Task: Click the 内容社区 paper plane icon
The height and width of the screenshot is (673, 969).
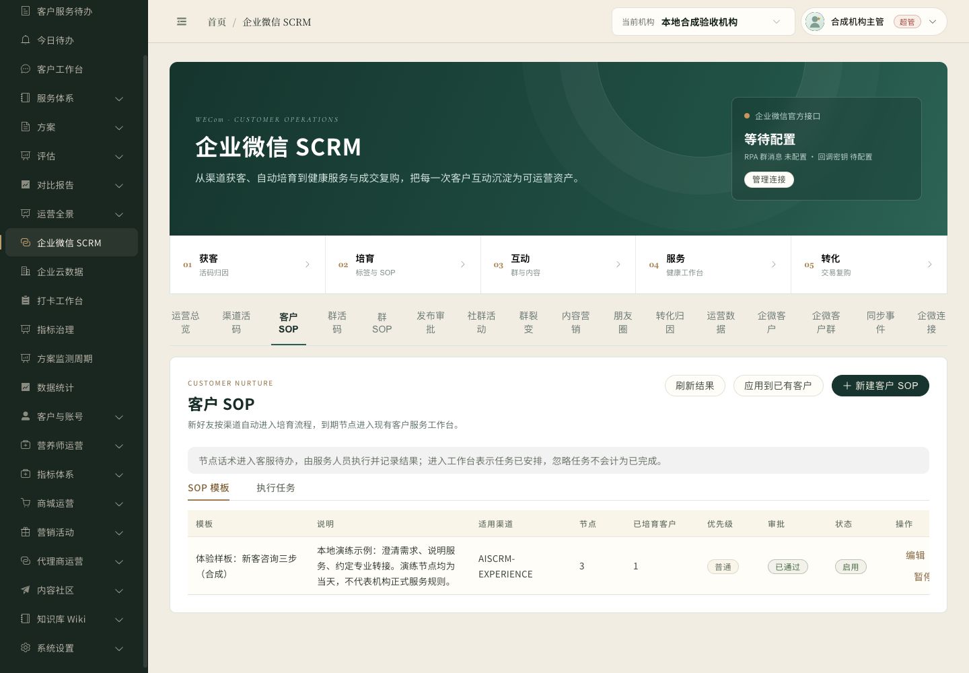Action: click(26, 590)
